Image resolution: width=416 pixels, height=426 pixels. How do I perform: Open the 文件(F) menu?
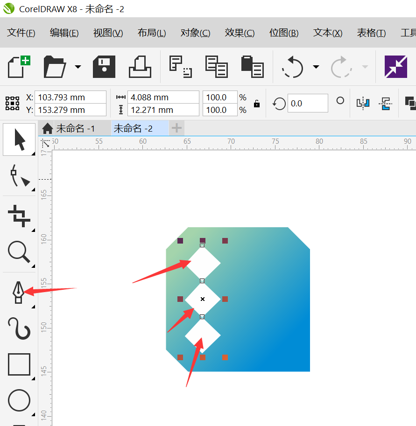pyautogui.click(x=21, y=33)
